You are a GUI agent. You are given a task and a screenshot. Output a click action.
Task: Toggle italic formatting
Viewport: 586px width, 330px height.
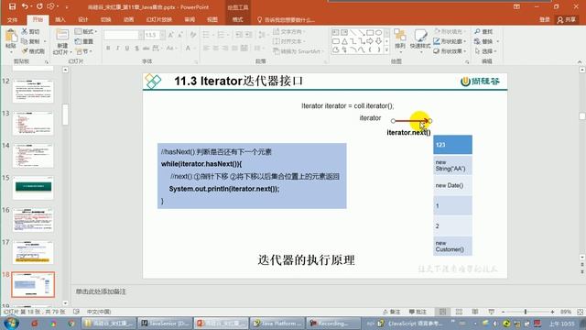(118, 48)
